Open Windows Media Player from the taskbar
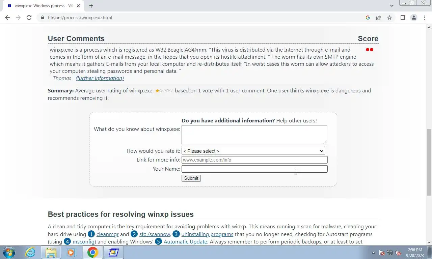Viewport: 432px width, 259px height. pos(72,252)
